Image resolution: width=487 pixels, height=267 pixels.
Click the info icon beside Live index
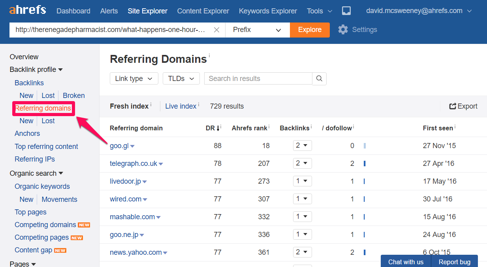tap(198, 104)
